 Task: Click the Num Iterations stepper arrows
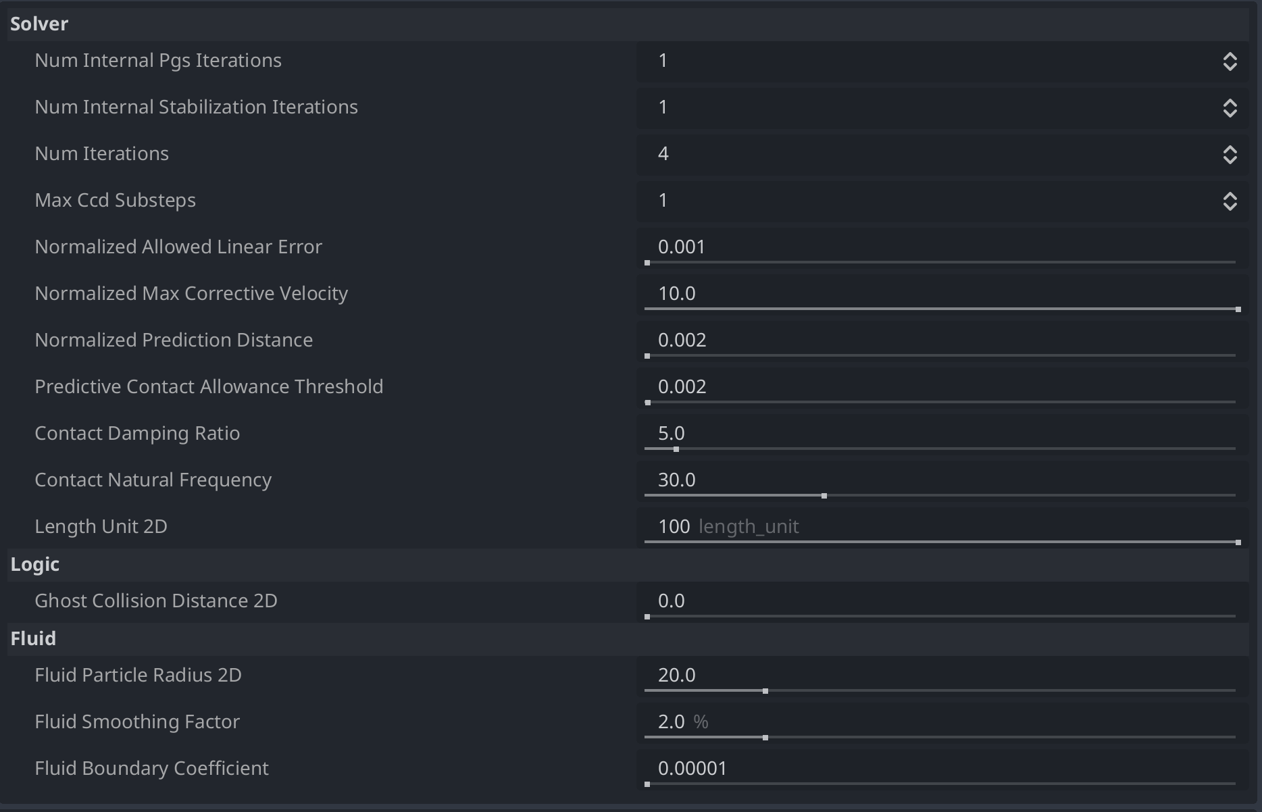1230,155
